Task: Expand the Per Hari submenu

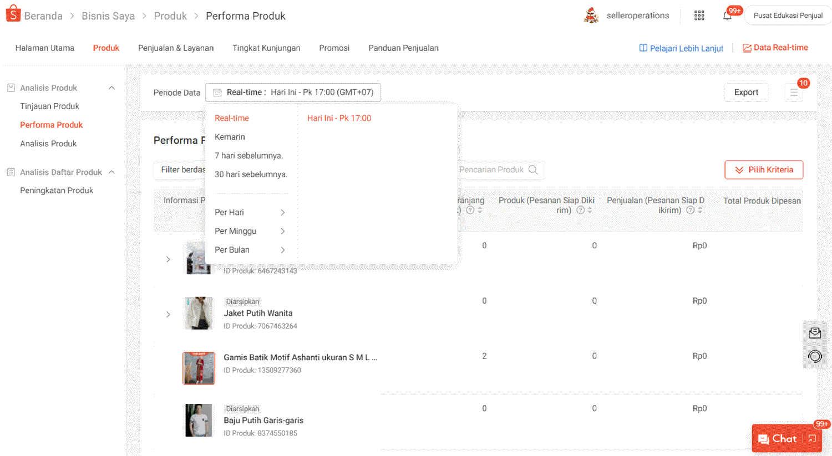Action: click(282, 212)
